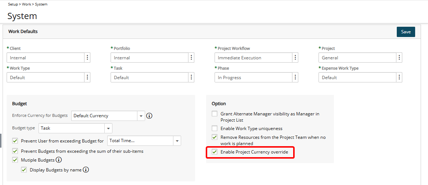Click the Expense Work Type Default field
The height and width of the screenshot is (185, 428).
click(357, 78)
